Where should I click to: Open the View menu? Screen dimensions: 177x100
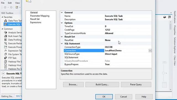17,3
